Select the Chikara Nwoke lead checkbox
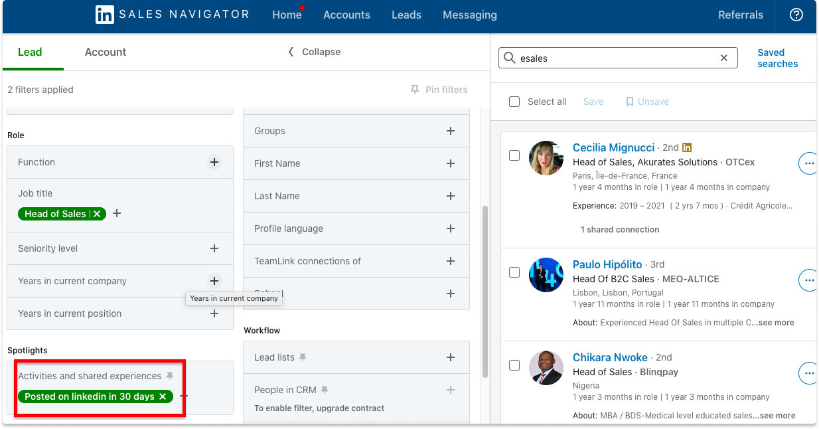 pos(514,365)
